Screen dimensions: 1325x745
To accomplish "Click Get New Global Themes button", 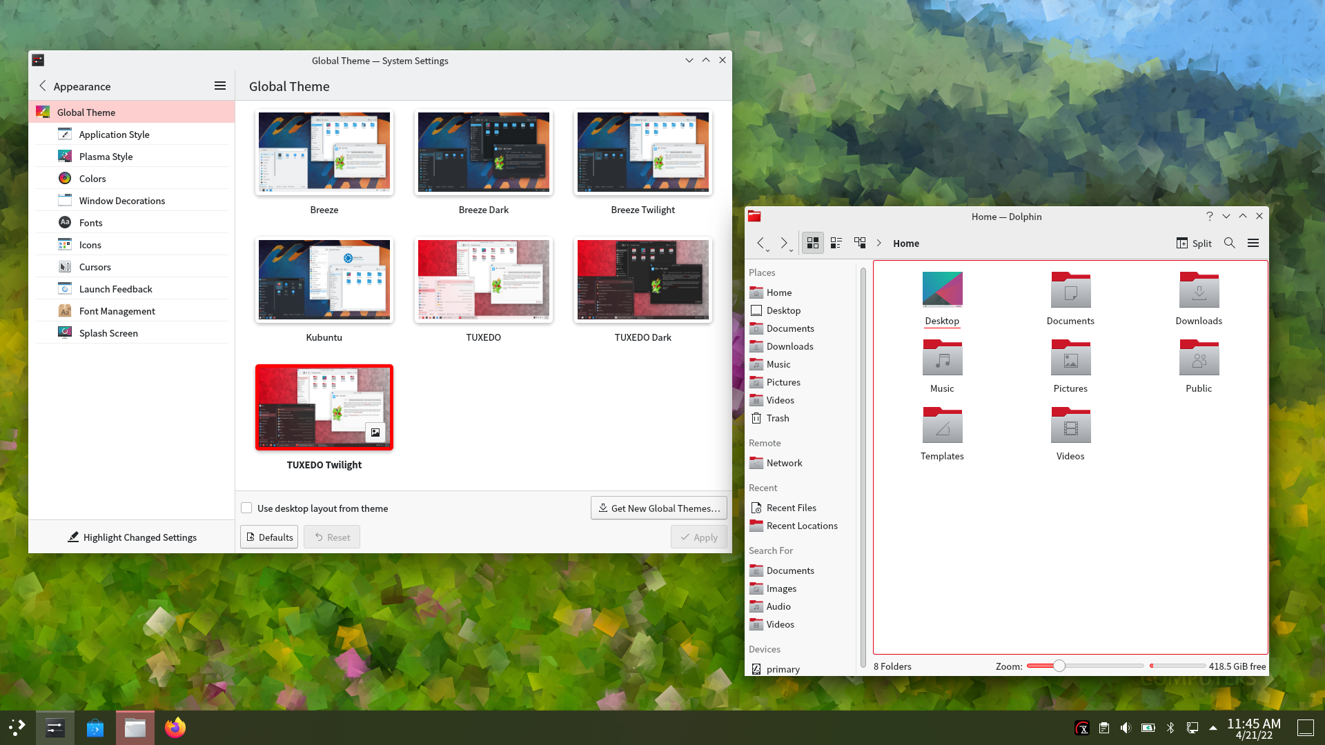I will coord(658,508).
